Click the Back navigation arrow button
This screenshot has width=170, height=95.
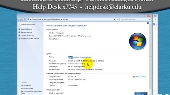tap(19, 19)
